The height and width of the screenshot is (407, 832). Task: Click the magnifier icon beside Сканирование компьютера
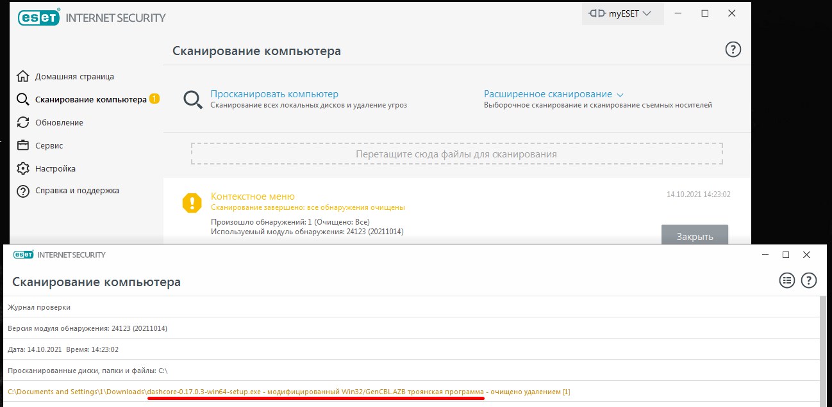coord(23,99)
